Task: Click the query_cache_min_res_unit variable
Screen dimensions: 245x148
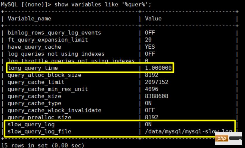Action: tap(48, 89)
